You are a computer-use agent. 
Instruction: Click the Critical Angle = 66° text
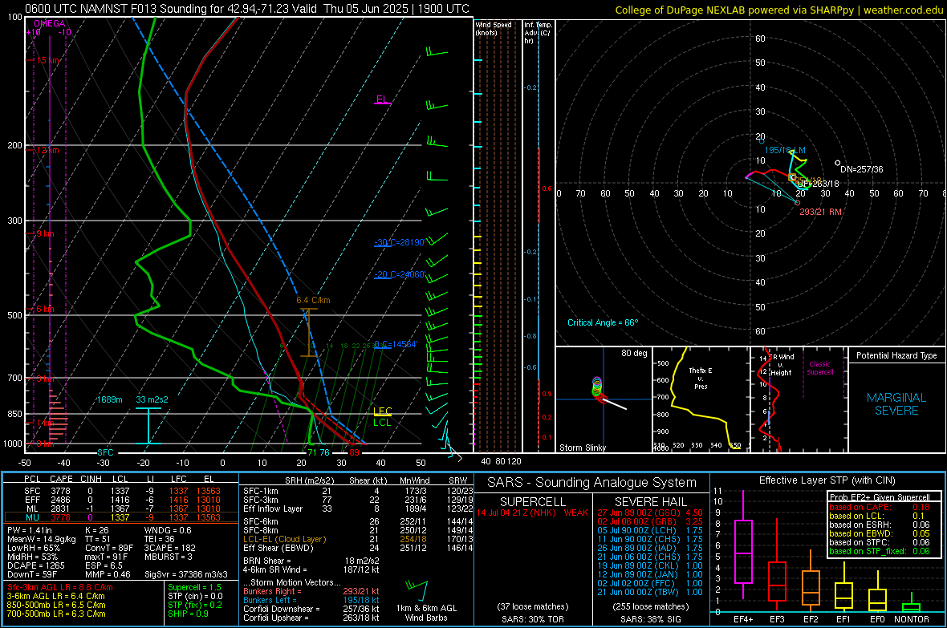pyautogui.click(x=603, y=322)
